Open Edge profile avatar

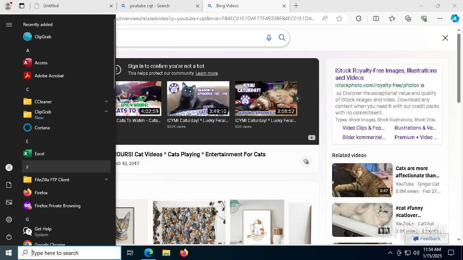click(8, 6)
